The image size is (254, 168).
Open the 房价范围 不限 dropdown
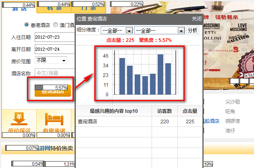tap(51, 60)
